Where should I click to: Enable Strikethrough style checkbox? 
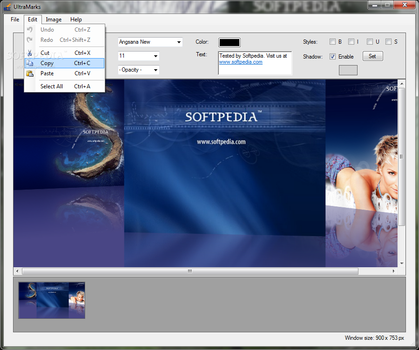(389, 42)
